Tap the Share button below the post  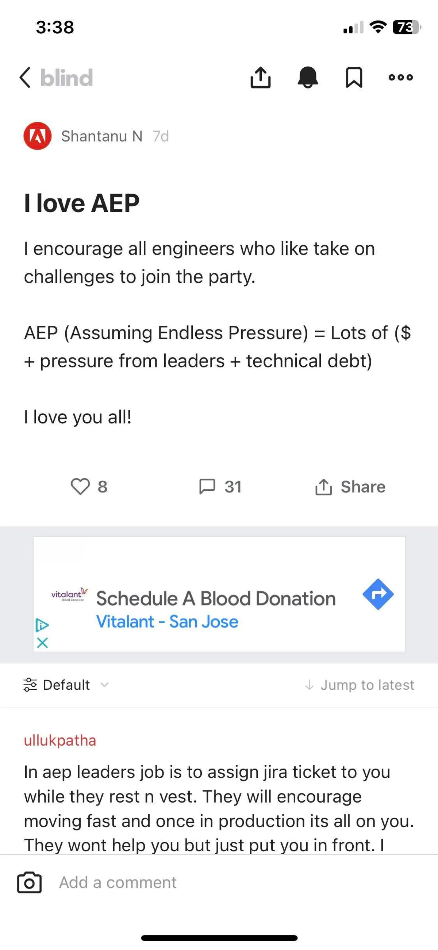pos(350,487)
